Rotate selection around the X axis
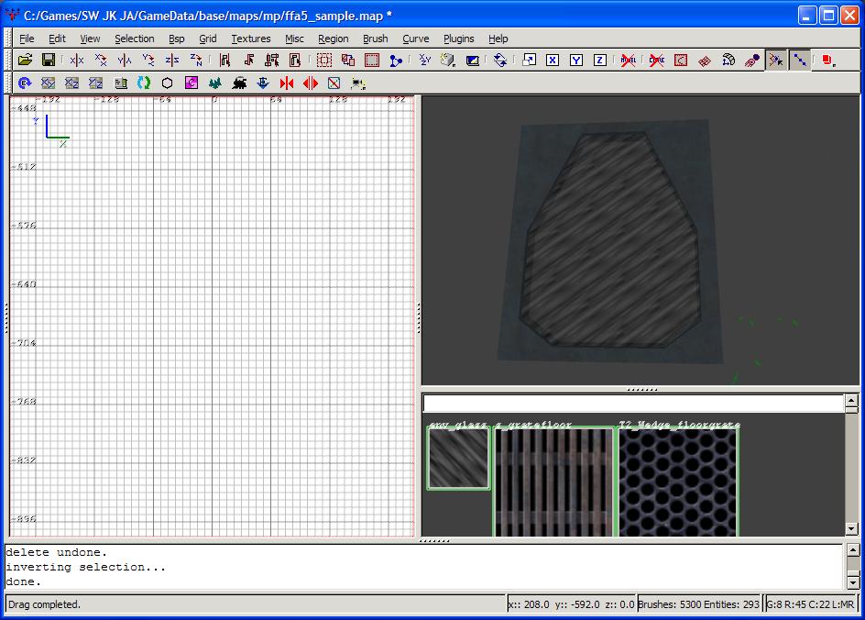The width and height of the screenshot is (865, 620). point(101,60)
